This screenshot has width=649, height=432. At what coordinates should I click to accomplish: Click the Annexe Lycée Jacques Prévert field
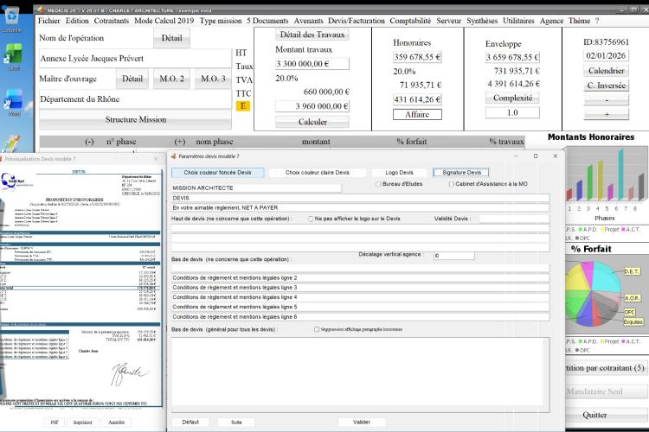click(135, 58)
